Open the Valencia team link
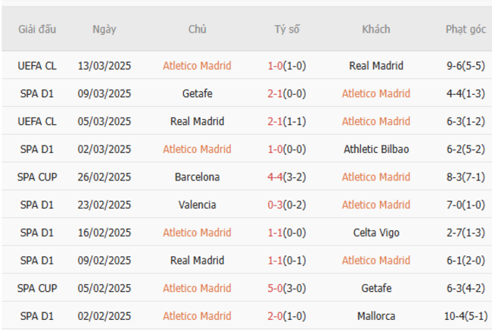 click(197, 205)
